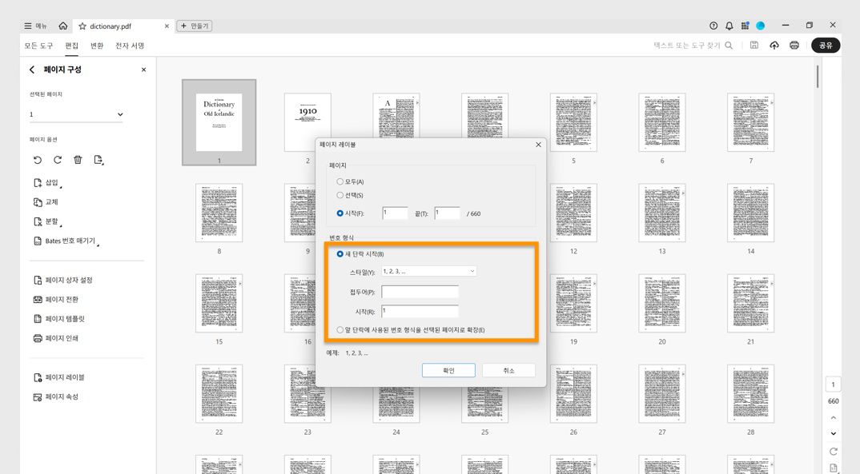Select the 시작(F) radio button
Screen dimensions: 860x474
[x=340, y=213]
